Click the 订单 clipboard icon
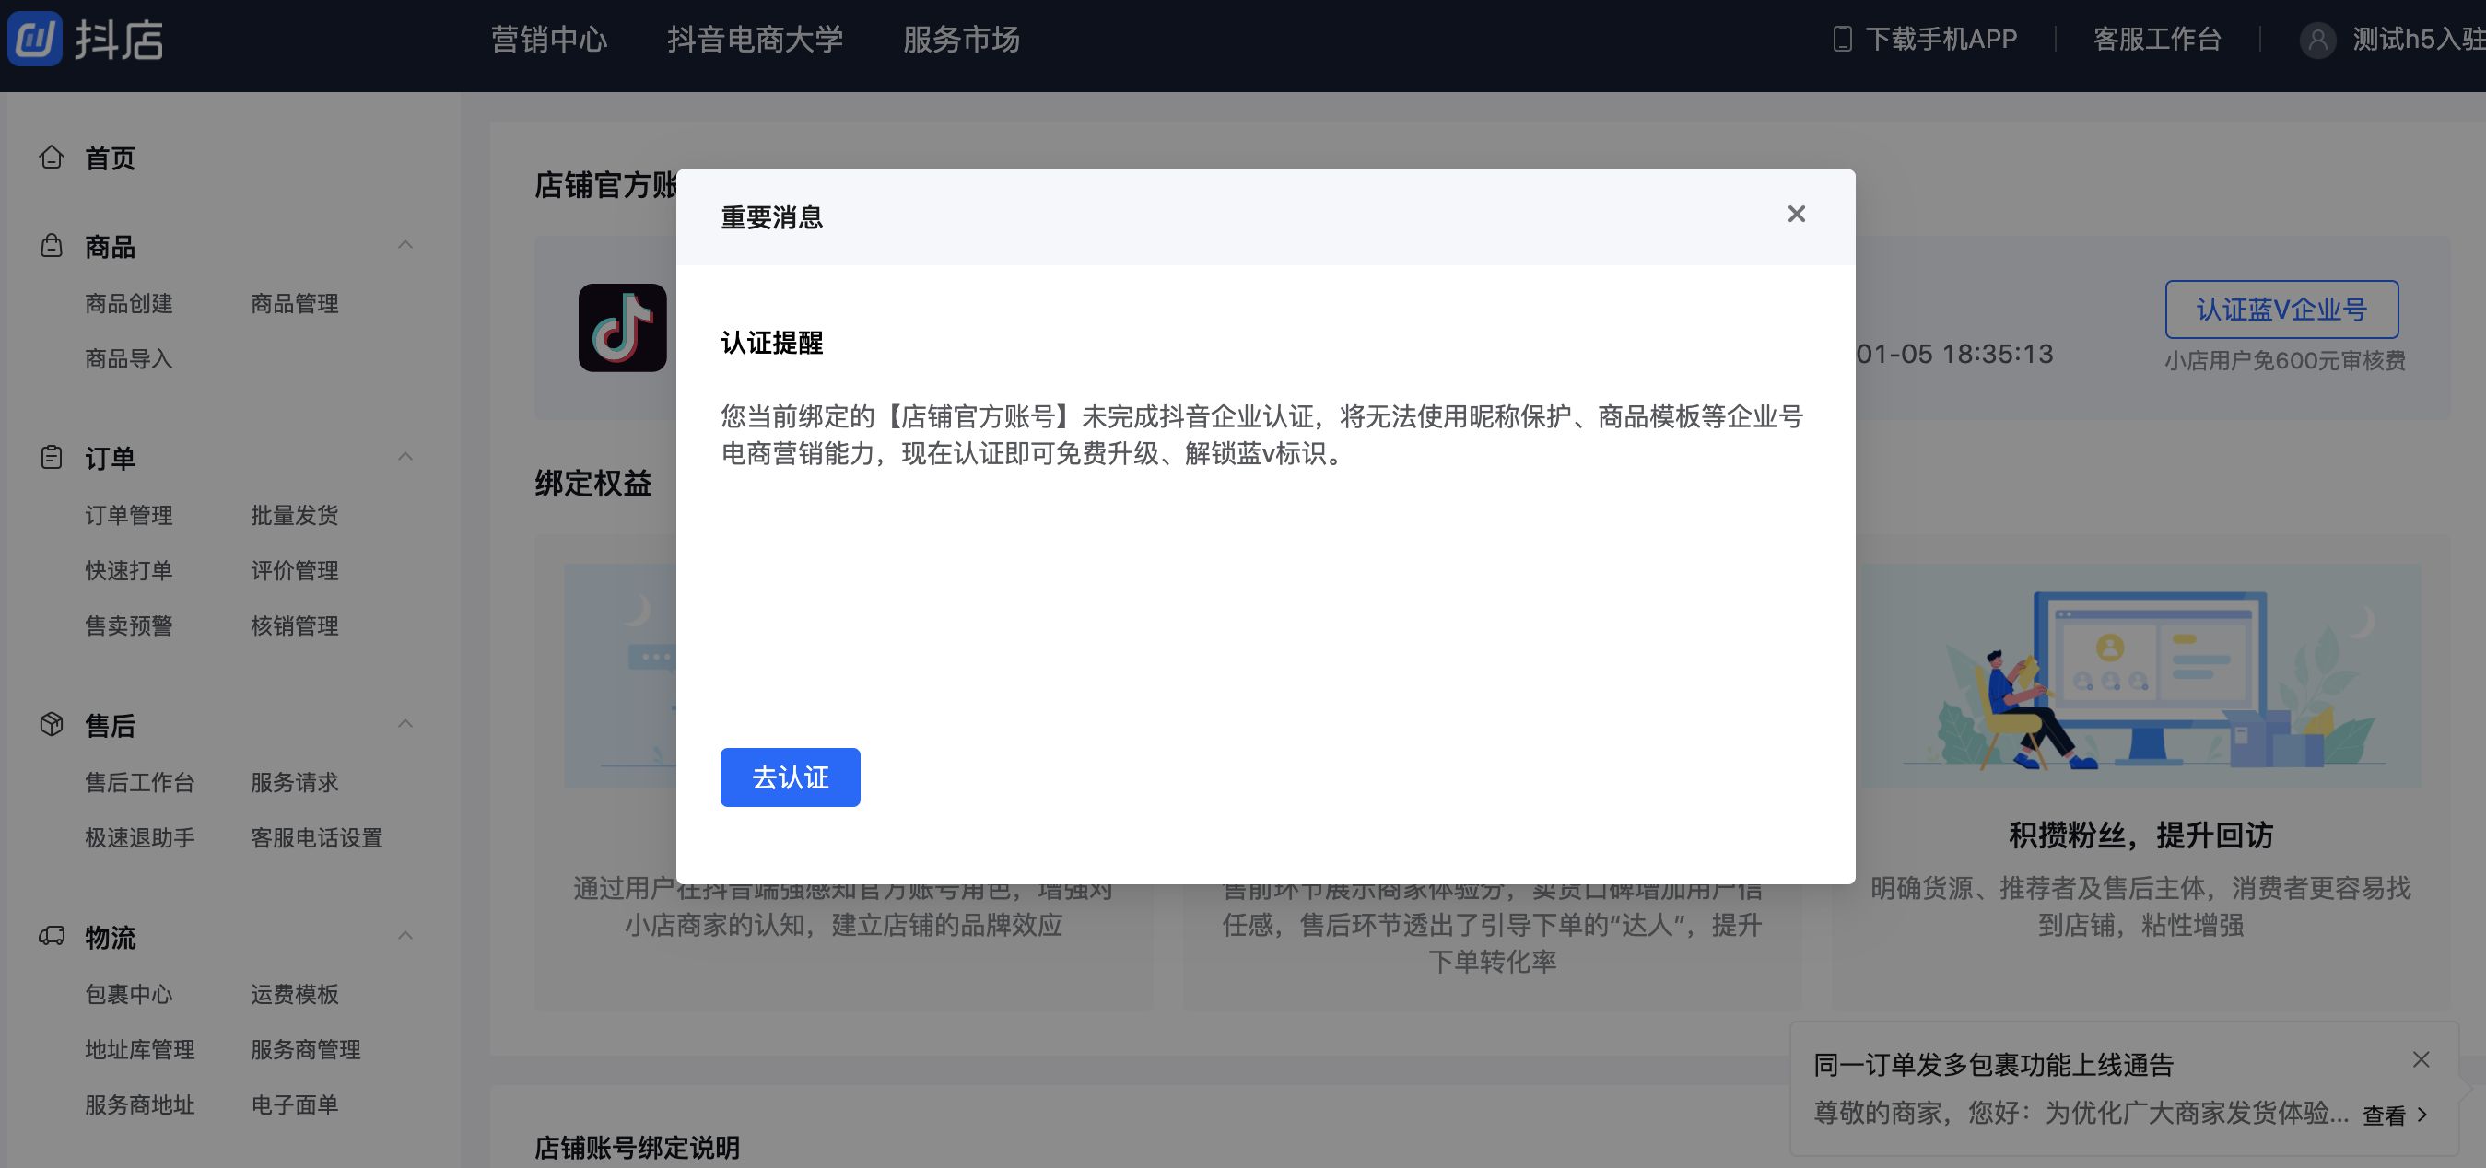Screen dimensions: 2486x1168 [52, 457]
